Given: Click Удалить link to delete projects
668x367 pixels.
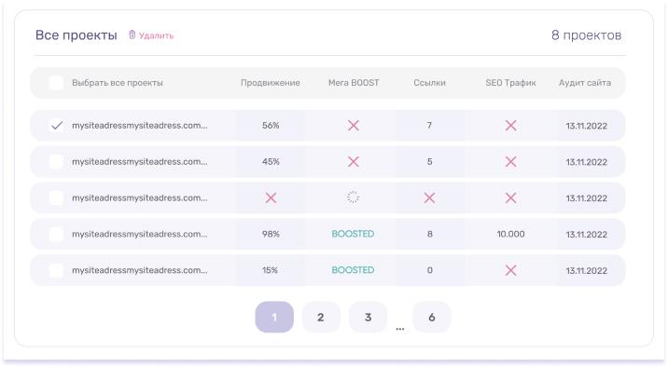Looking at the screenshot, I should pos(157,35).
